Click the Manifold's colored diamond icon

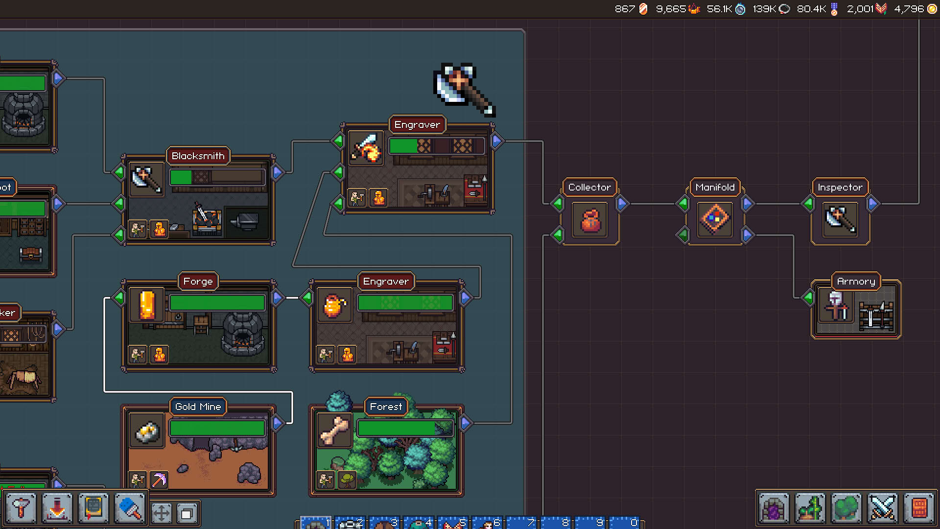[x=715, y=219]
